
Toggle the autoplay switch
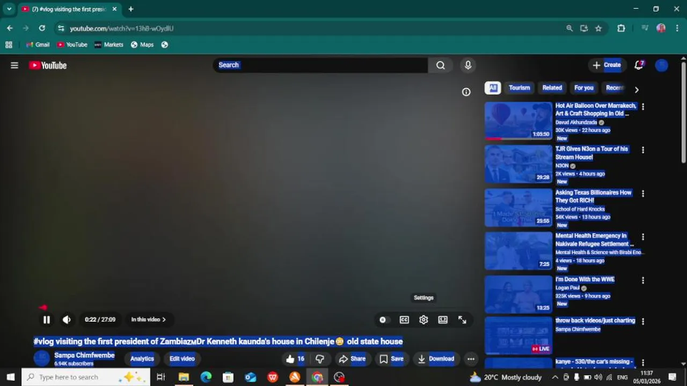[x=383, y=320]
